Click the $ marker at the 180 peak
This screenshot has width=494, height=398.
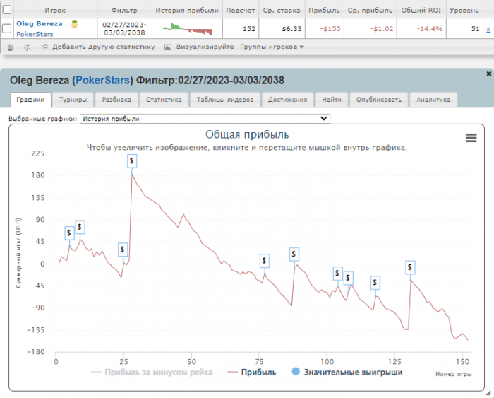point(132,161)
